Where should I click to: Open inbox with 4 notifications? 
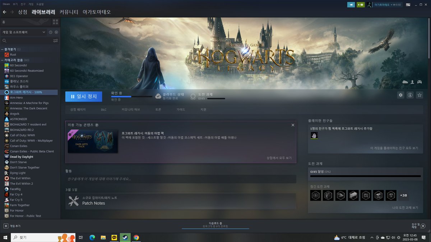point(361,5)
